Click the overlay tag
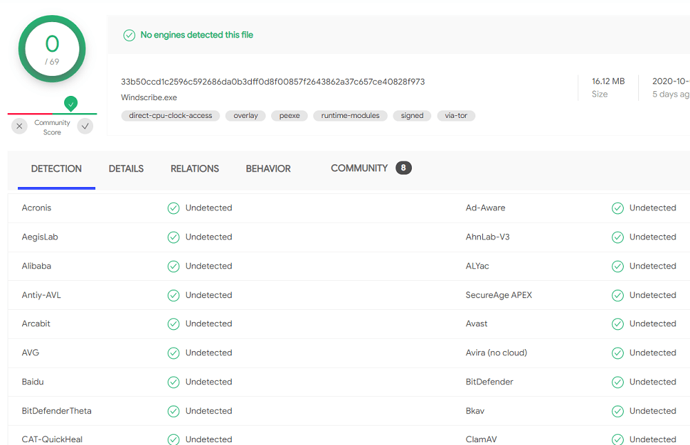Viewport: 690px width, 445px height. (x=246, y=116)
